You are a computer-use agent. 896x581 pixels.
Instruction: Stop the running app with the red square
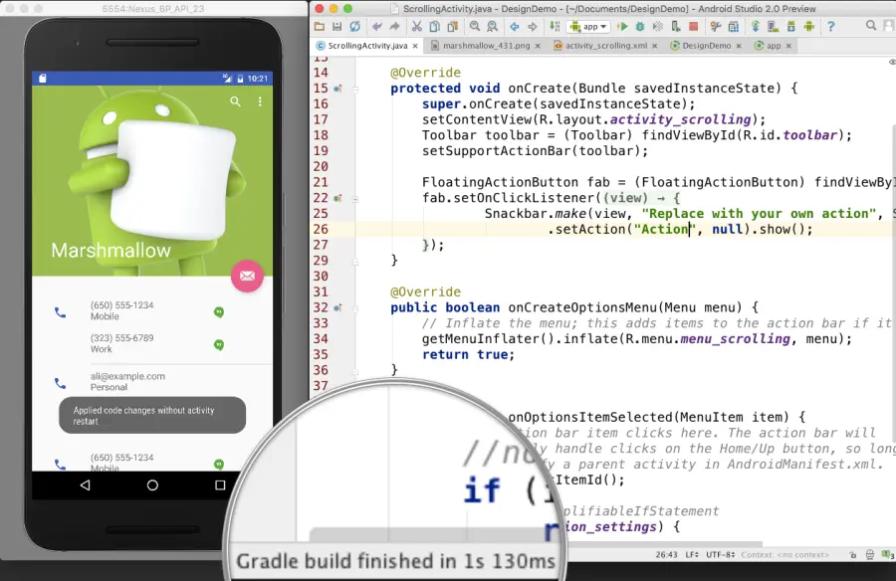[694, 25]
